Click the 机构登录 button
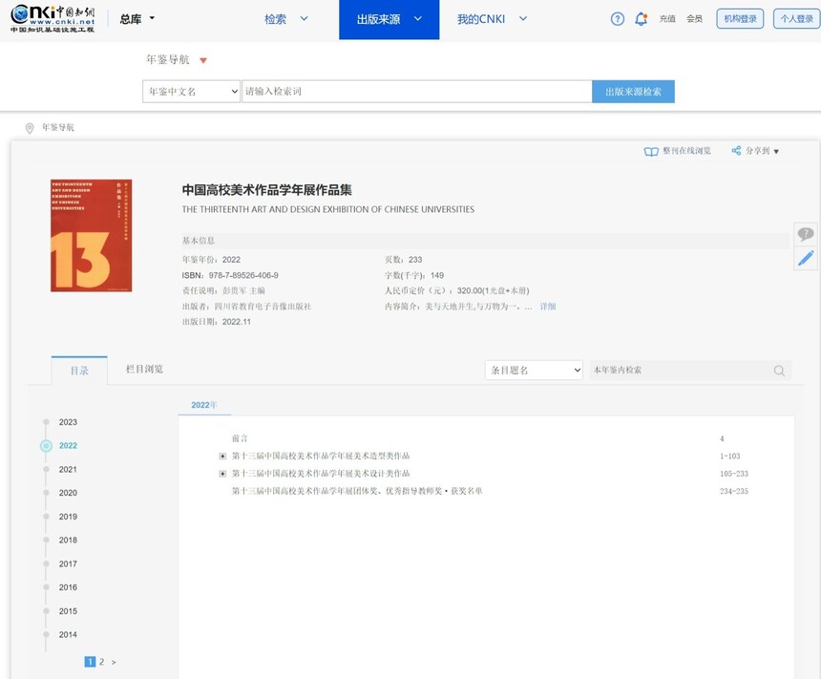Image resolution: width=821 pixels, height=679 pixels. [740, 19]
